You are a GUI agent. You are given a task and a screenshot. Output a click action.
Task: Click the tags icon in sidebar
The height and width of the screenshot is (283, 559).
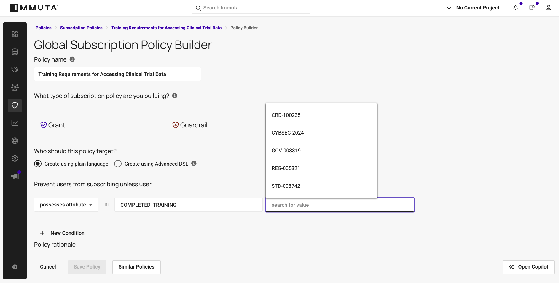pos(15,70)
